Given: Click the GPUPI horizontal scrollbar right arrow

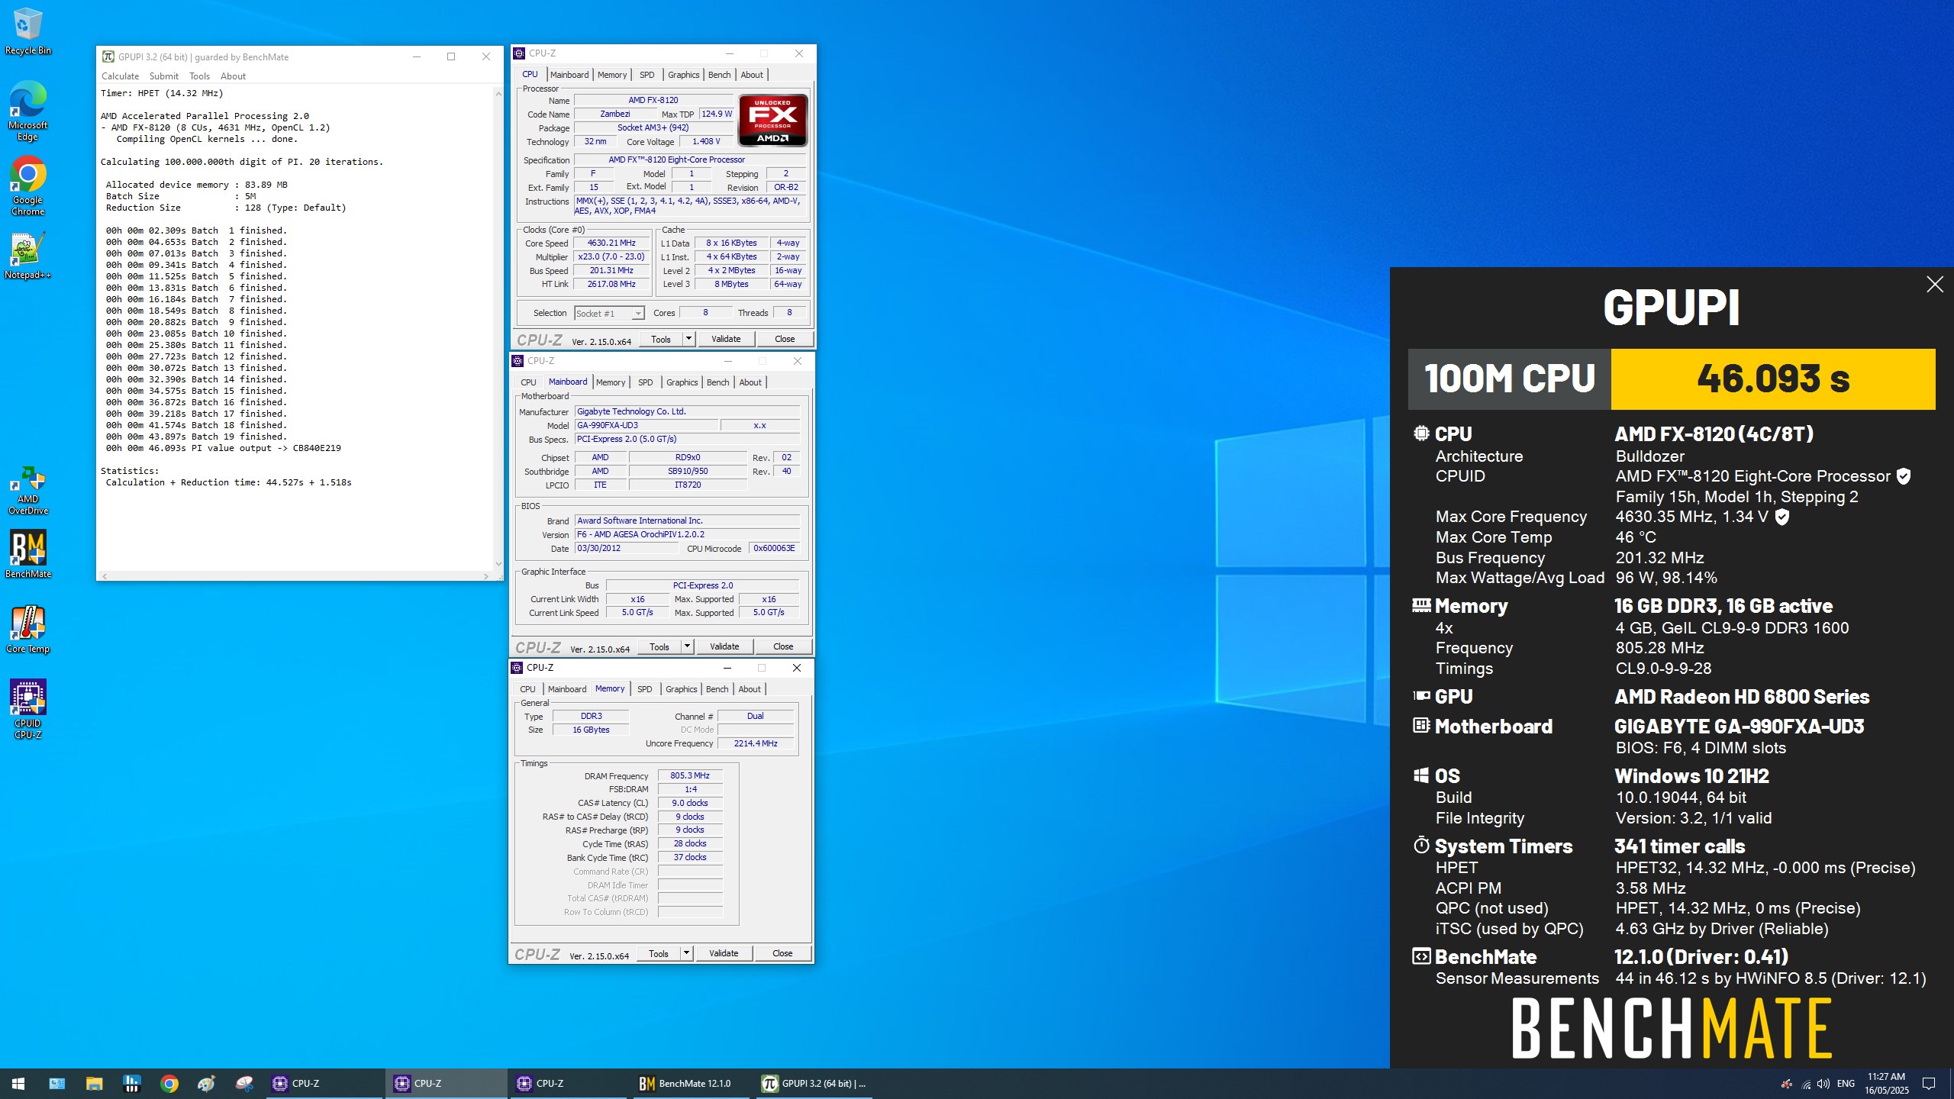Looking at the screenshot, I should tap(486, 576).
